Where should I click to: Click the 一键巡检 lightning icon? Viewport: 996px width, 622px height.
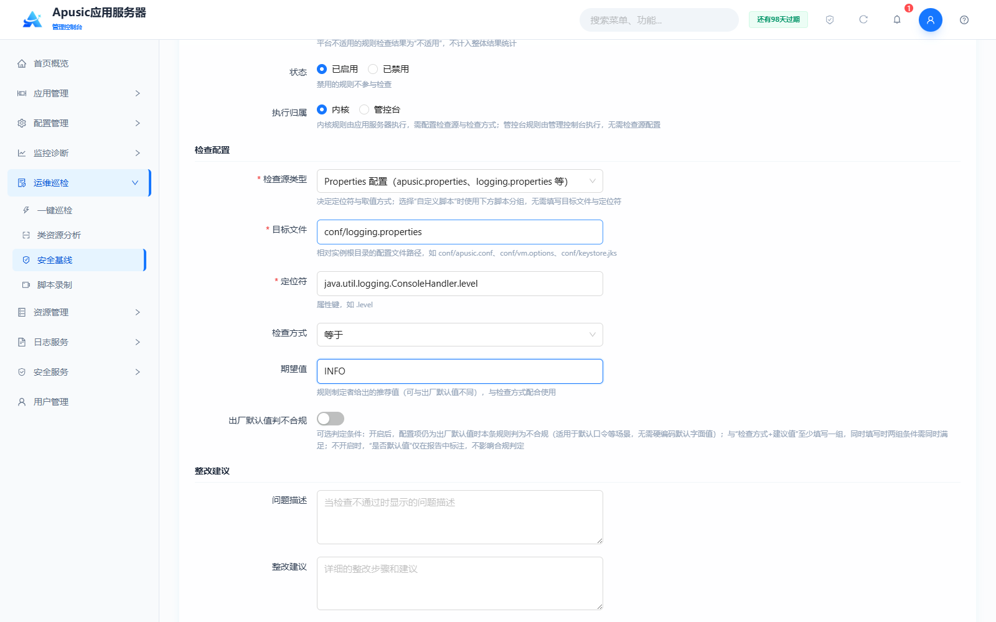(26, 210)
